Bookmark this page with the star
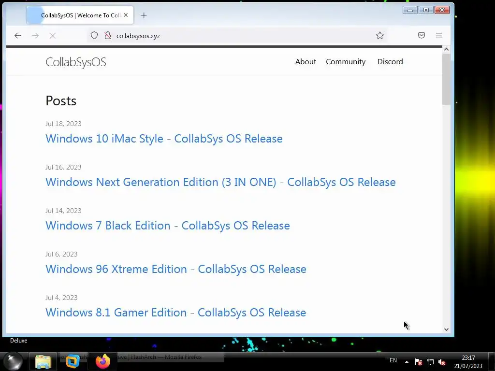 pos(380,35)
